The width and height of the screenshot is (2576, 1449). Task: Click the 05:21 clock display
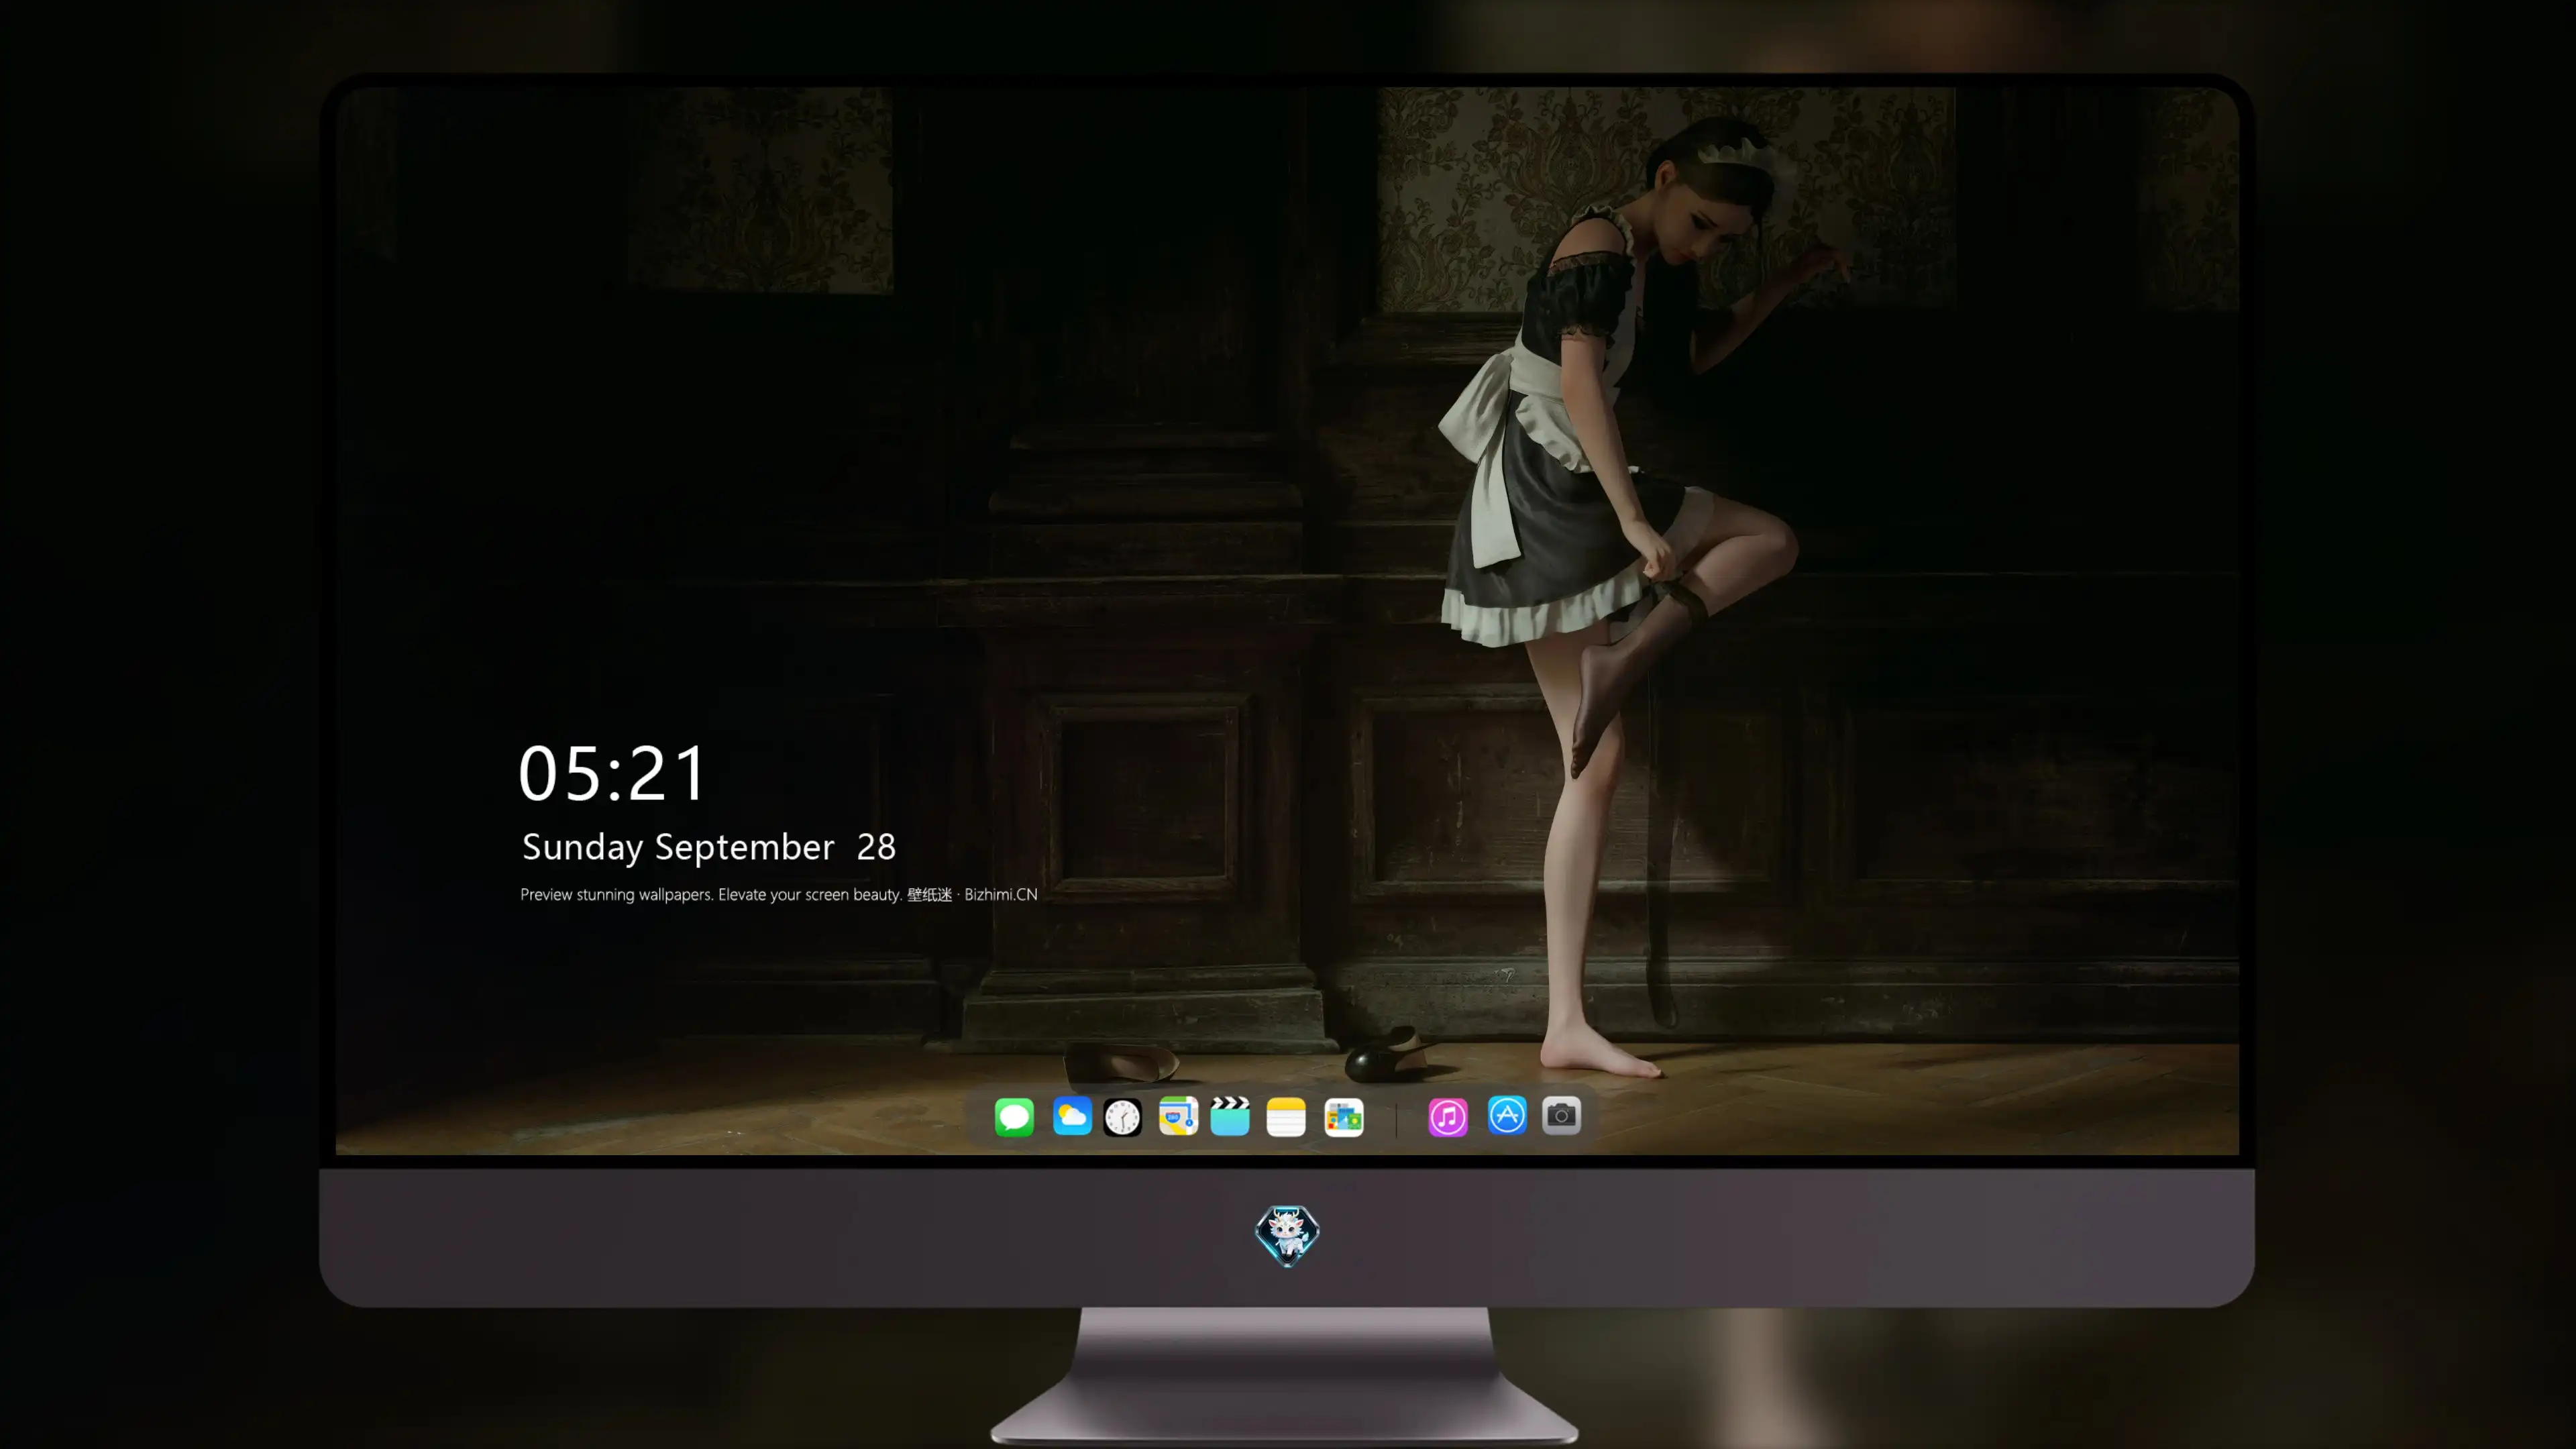[612, 773]
